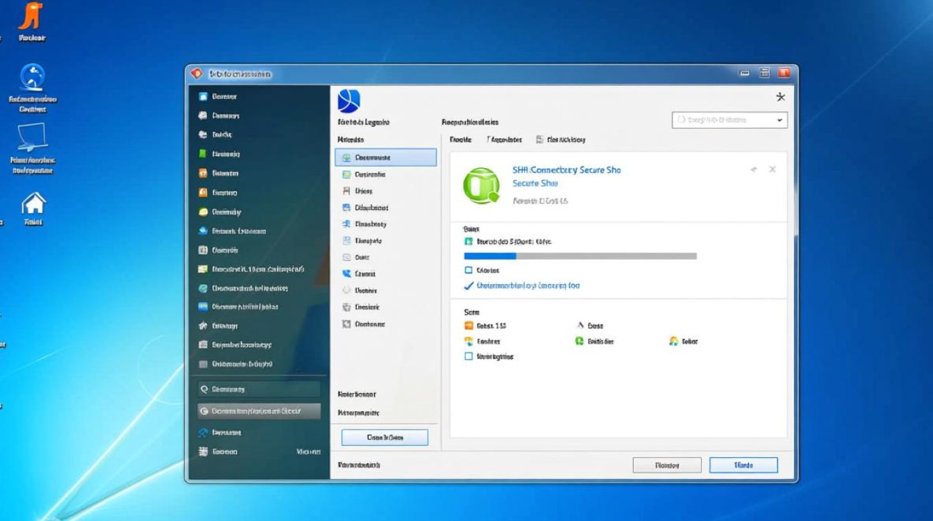The height and width of the screenshot is (521, 933).
Task: Switch to the tab with the document icon
Action: (x=561, y=140)
